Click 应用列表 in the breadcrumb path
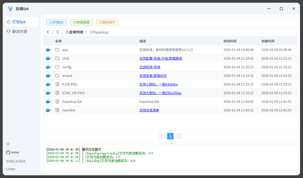Image resolution: width=303 pixels, height=178 pixels. coord(75,32)
